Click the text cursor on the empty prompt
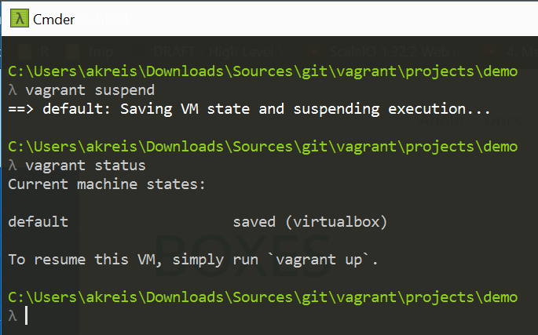This screenshot has width=538, height=335. pyautogui.click(x=26, y=316)
